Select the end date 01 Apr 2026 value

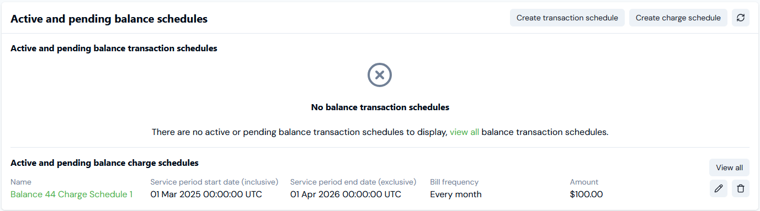click(346, 194)
